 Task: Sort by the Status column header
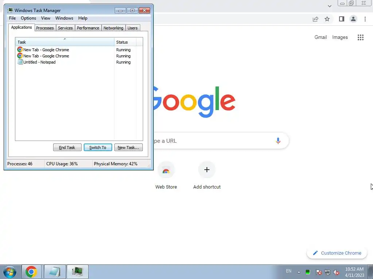pos(125,42)
